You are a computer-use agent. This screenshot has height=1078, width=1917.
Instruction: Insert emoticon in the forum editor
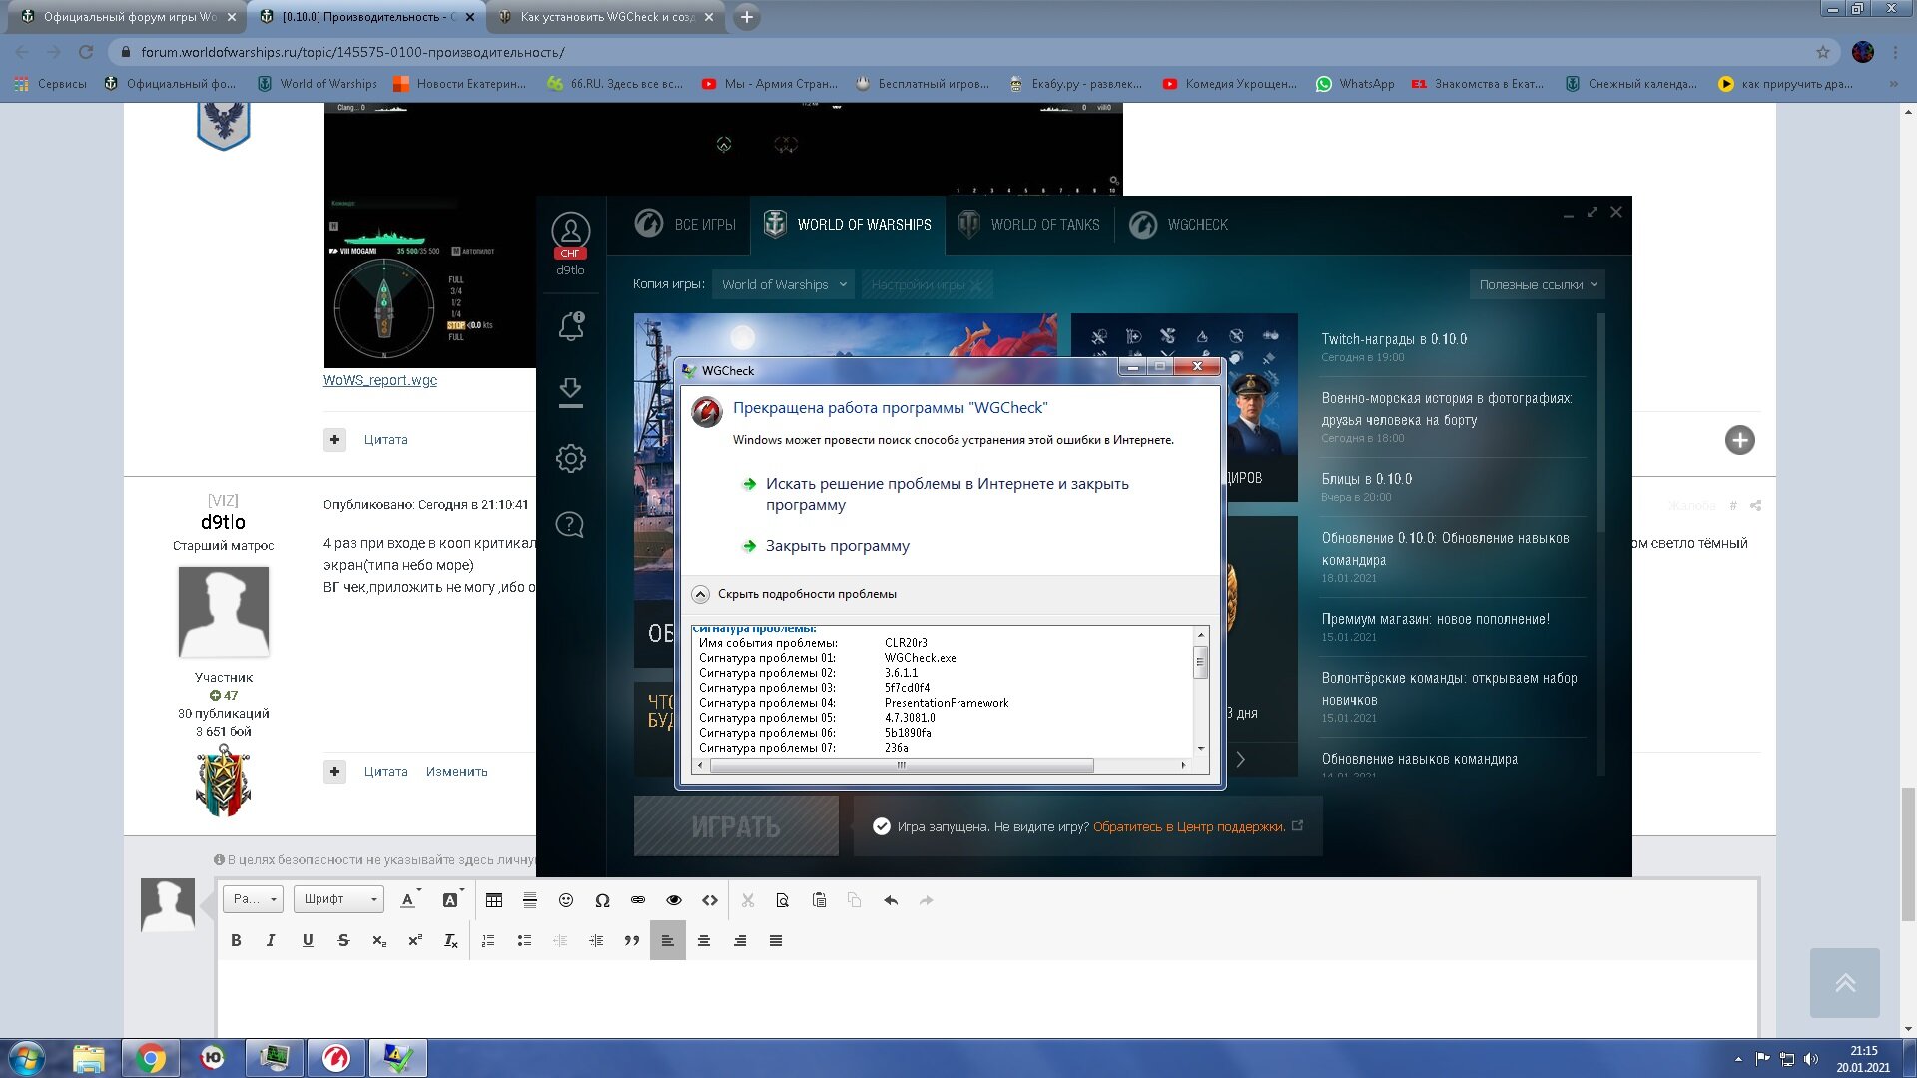tap(565, 900)
